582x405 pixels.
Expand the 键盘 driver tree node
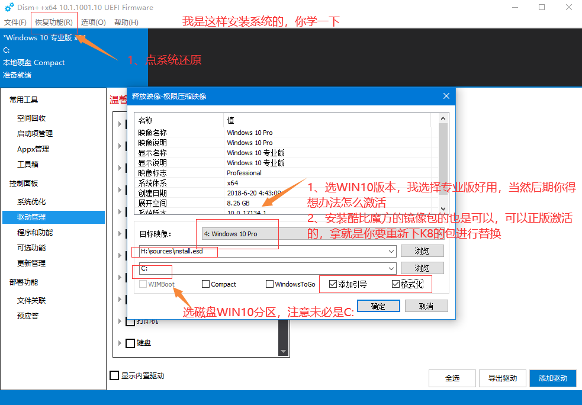(120, 343)
